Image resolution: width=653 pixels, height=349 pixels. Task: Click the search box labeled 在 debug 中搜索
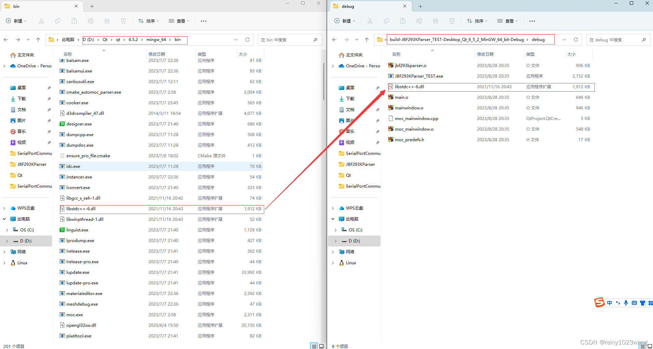point(618,40)
